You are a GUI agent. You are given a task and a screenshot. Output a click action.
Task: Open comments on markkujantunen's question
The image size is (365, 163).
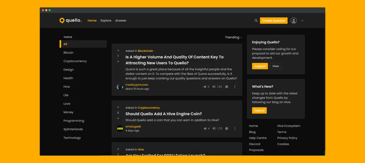tap(227, 87)
